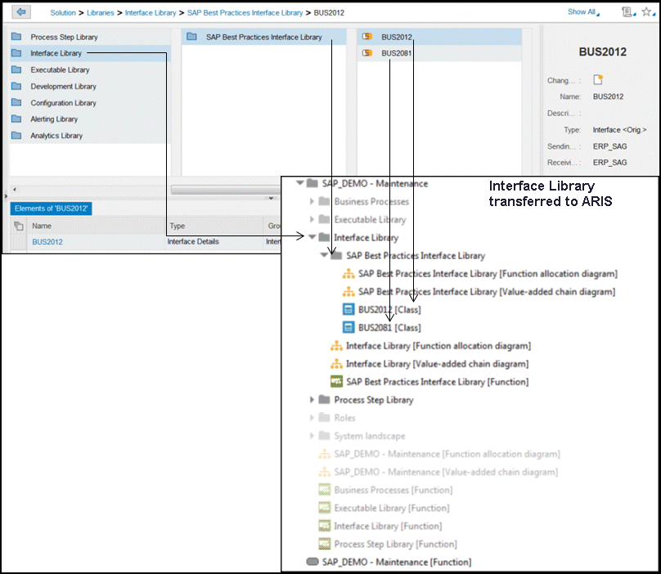Click the BUS2012 interface icon
661x574 pixels.
click(367, 37)
